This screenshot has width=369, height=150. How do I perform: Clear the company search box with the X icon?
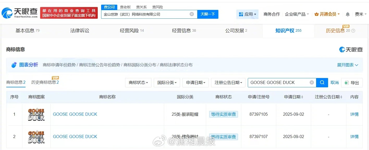(x=192, y=14)
